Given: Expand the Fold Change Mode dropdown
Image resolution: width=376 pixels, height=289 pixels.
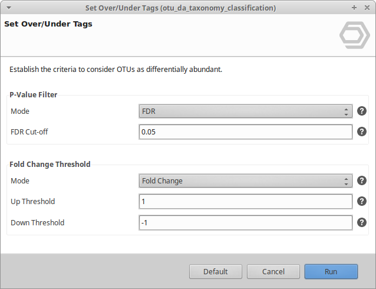Looking at the screenshot, I should tap(245, 180).
